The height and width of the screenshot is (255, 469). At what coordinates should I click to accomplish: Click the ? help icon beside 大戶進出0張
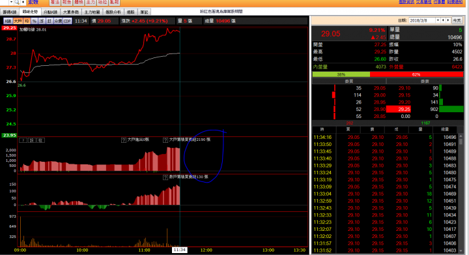coord(124,140)
